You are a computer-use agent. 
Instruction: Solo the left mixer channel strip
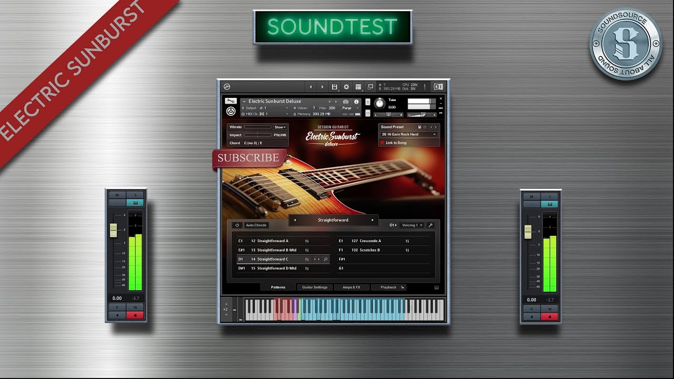[x=135, y=195]
